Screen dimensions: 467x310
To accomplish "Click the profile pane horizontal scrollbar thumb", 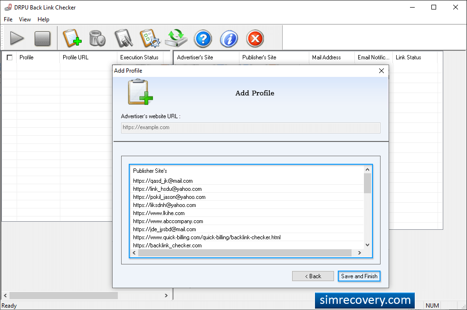I will tap(64, 295).
